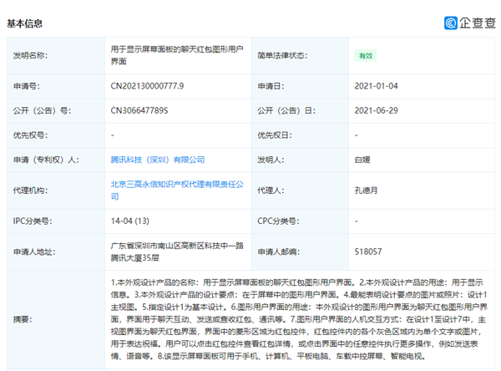Select application number CN202130000777.9
The width and height of the screenshot is (501, 371).
(x=147, y=86)
